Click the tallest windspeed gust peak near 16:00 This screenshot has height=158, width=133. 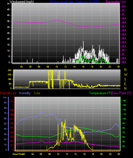click(83, 41)
